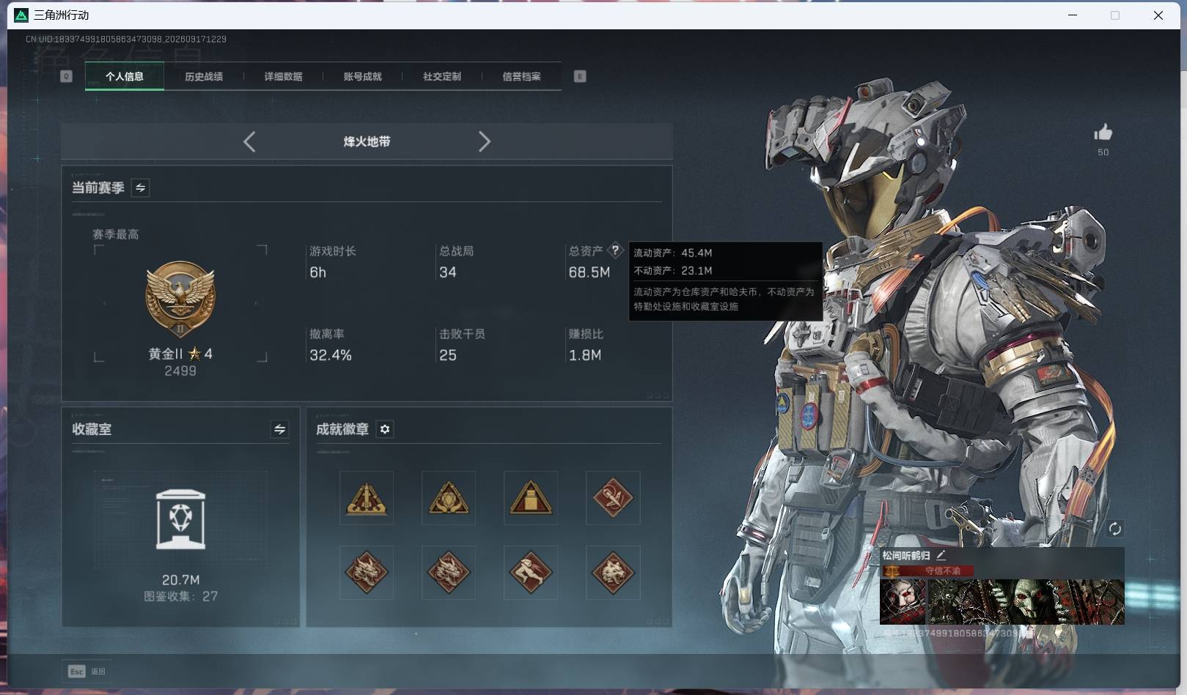Click the 图鉴收集: 27 text
The height and width of the screenshot is (695, 1187).
tap(180, 596)
